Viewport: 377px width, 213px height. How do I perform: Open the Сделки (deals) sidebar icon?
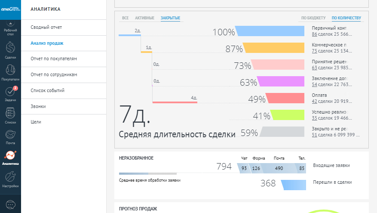[x=10, y=49]
